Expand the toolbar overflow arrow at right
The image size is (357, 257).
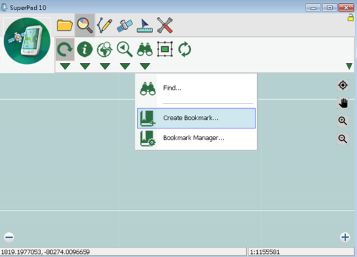pos(349,67)
